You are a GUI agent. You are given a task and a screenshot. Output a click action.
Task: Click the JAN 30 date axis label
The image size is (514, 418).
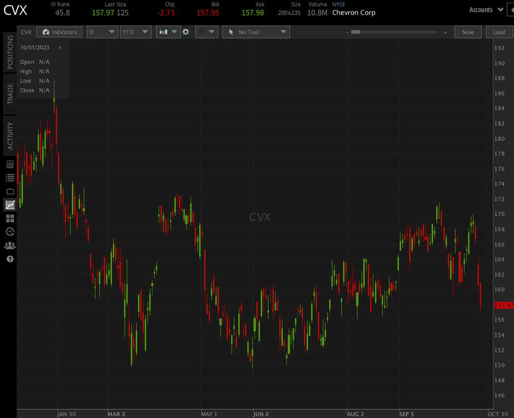pos(66,414)
